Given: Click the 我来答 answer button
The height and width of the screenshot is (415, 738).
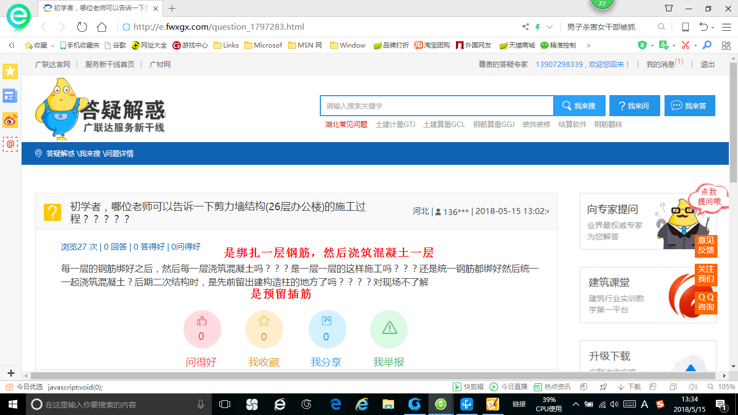Looking at the screenshot, I should pos(690,106).
